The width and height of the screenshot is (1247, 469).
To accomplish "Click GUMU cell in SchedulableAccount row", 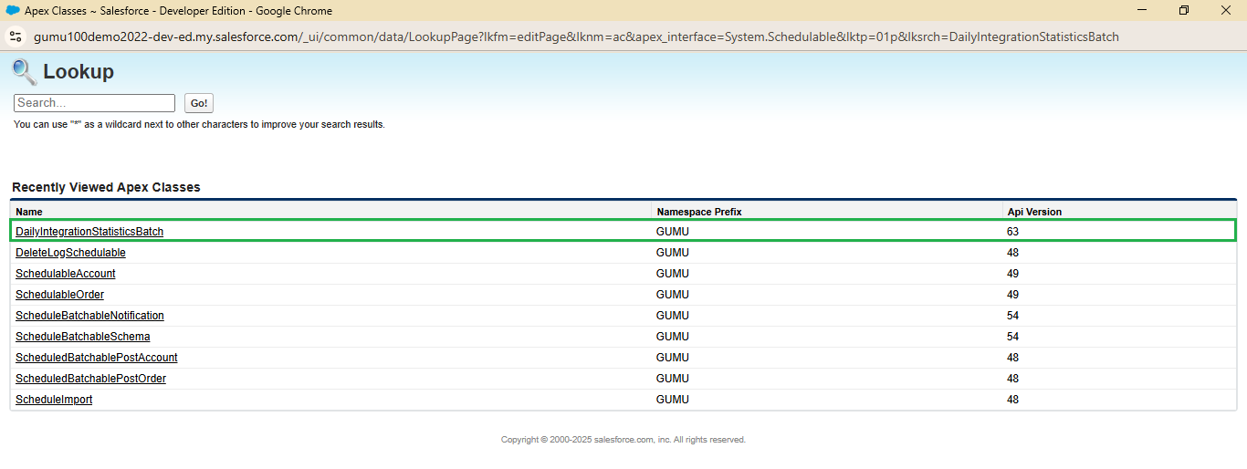I will point(673,274).
